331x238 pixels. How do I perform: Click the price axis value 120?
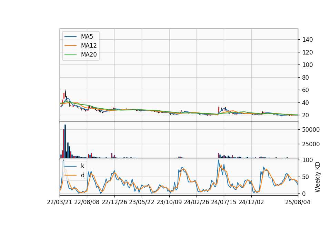click(308, 52)
